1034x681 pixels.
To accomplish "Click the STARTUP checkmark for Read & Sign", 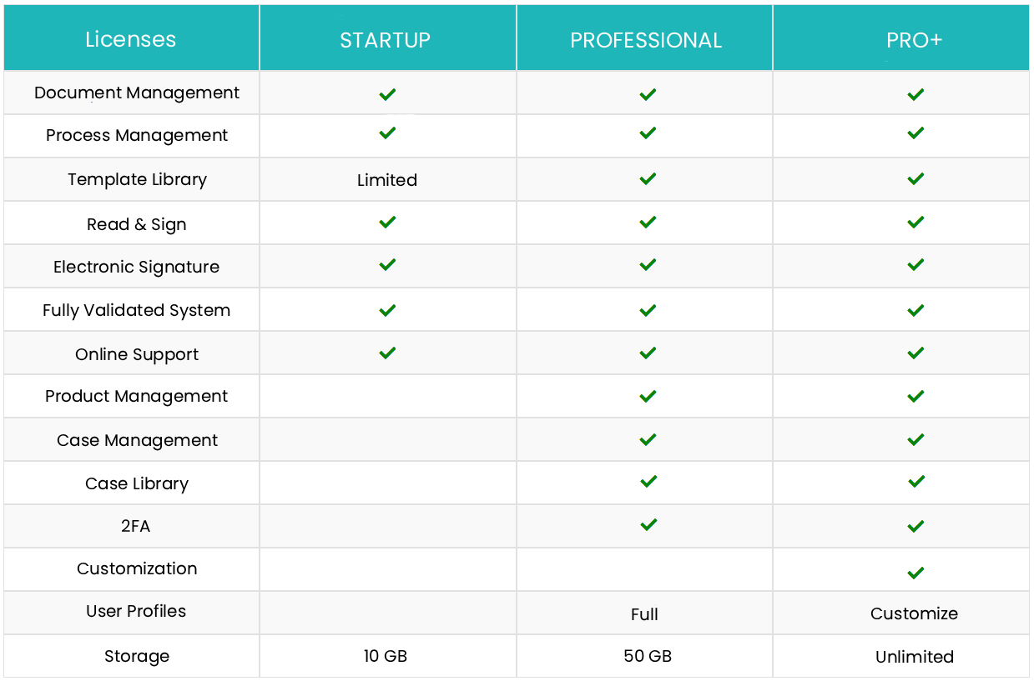I will click(x=387, y=223).
